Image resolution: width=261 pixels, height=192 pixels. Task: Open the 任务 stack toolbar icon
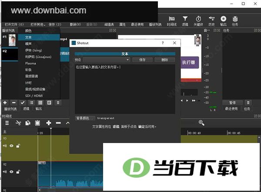coord(235,21)
